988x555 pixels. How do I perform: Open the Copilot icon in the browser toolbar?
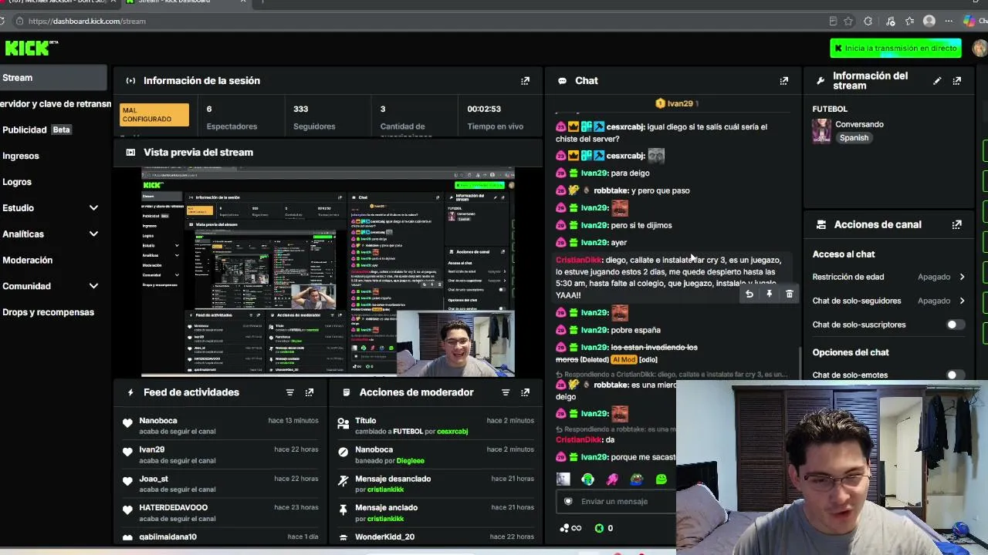tap(969, 21)
